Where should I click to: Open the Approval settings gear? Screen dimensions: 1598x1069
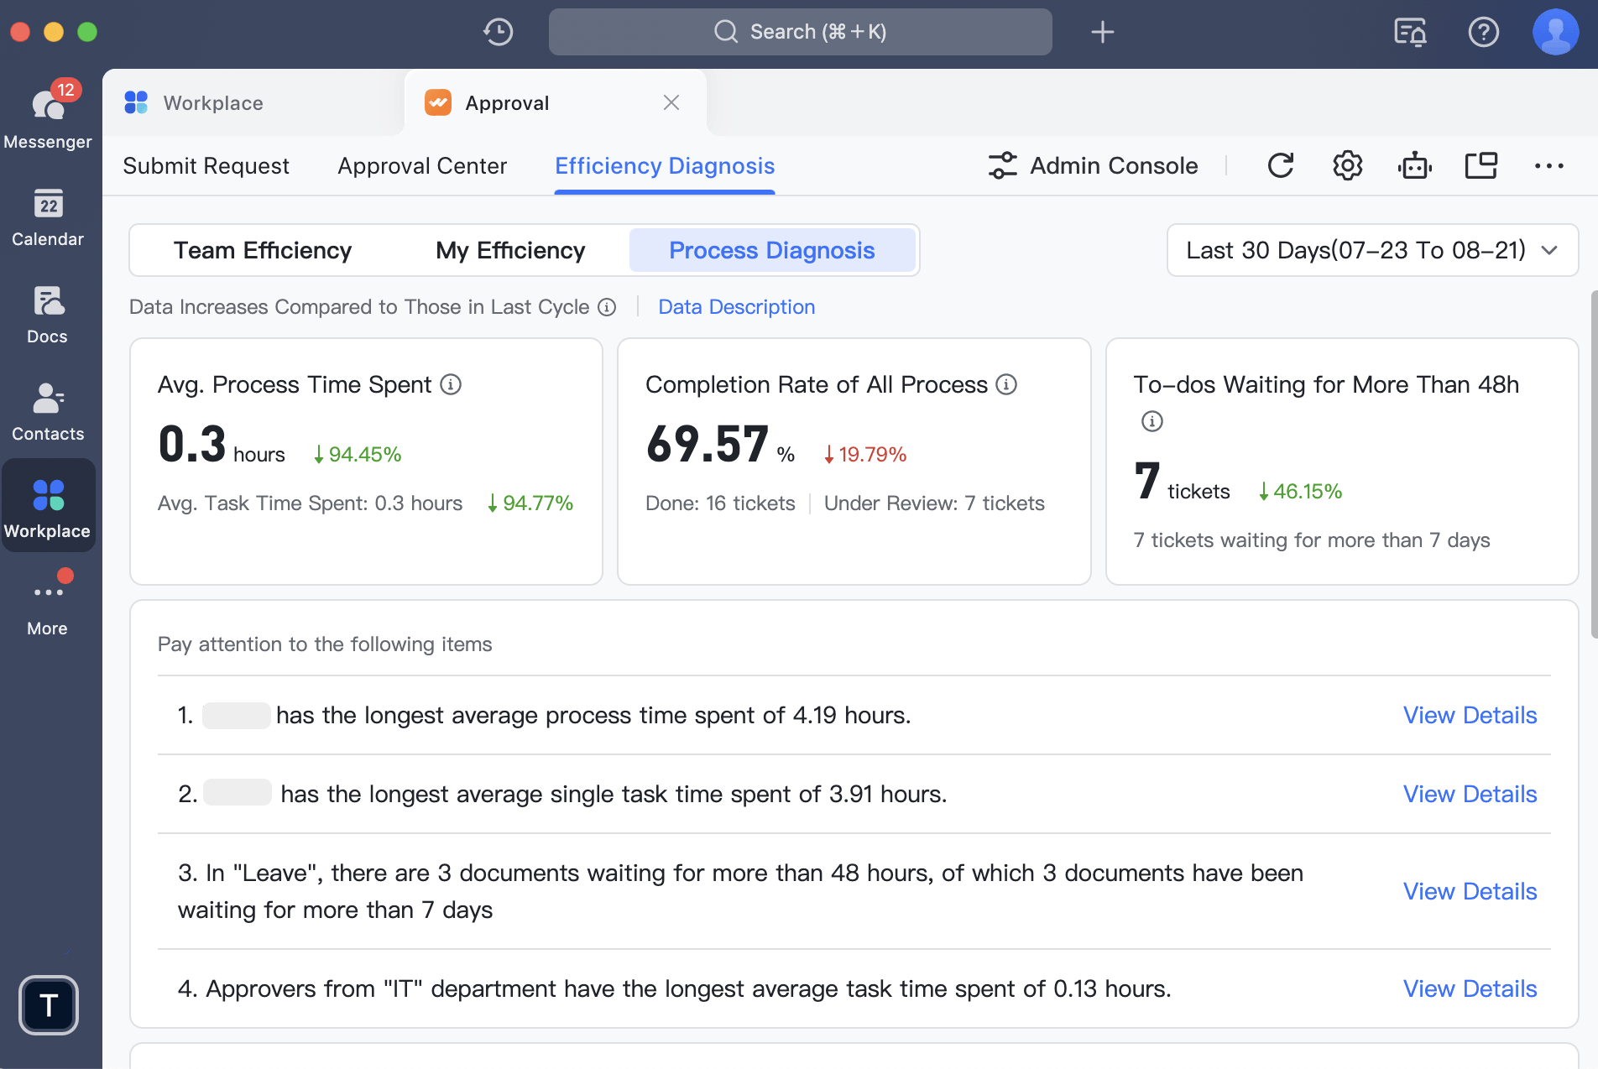1347,165
